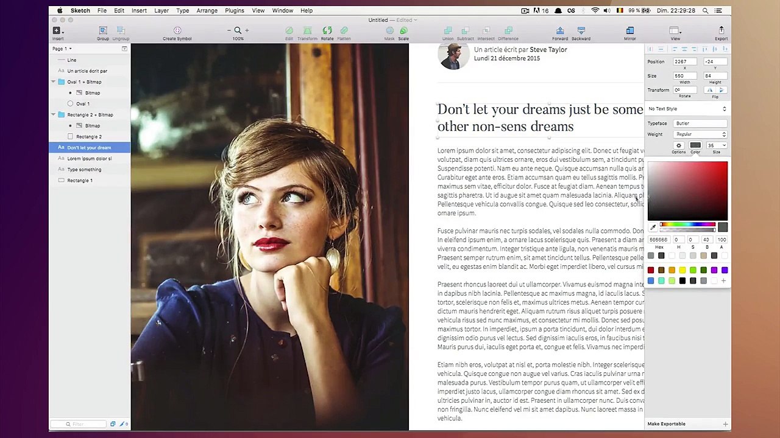Image resolution: width=780 pixels, height=438 pixels.
Task: Open Spotlight search in menu bar
Action: [x=705, y=10]
